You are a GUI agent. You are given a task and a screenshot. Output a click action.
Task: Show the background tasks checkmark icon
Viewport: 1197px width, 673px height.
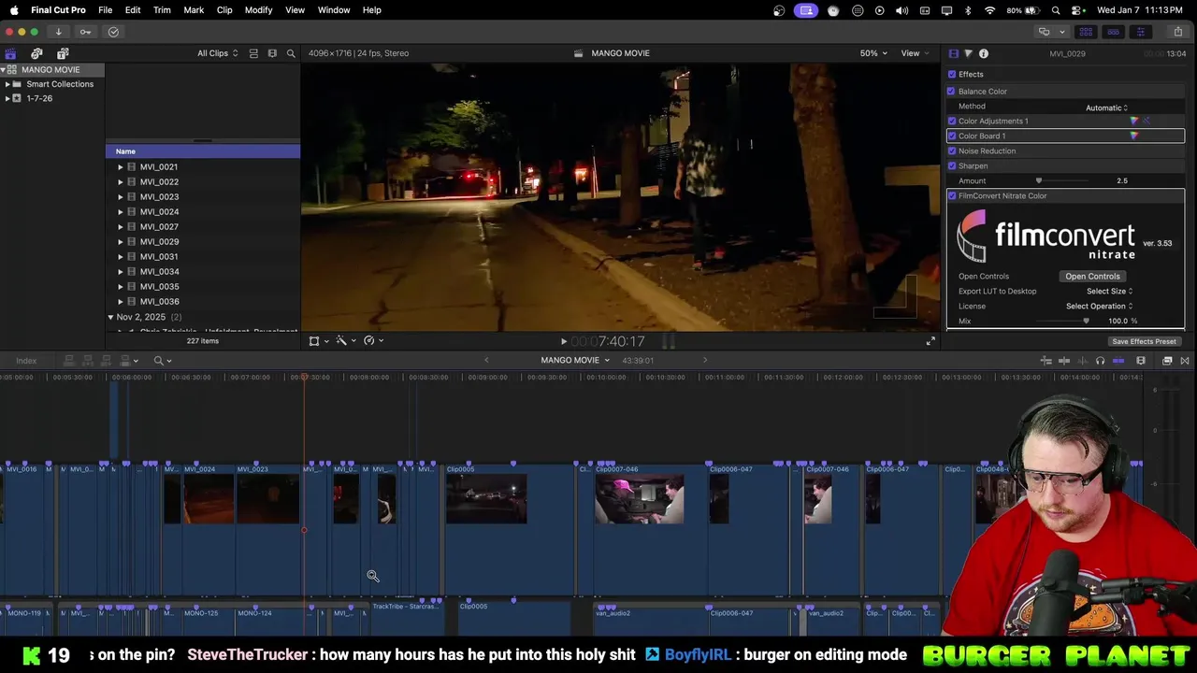click(x=113, y=32)
